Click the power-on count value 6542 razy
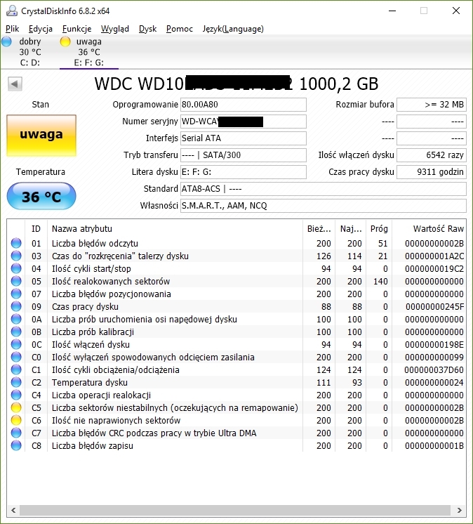Image resolution: width=473 pixels, height=524 pixels. 432,155
